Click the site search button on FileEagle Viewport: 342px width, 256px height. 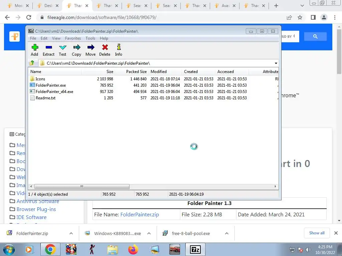point(315,37)
